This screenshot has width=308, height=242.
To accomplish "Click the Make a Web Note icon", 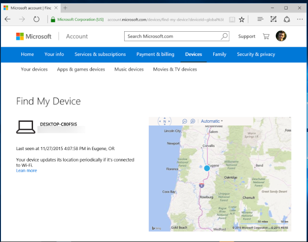I will (x=274, y=19).
